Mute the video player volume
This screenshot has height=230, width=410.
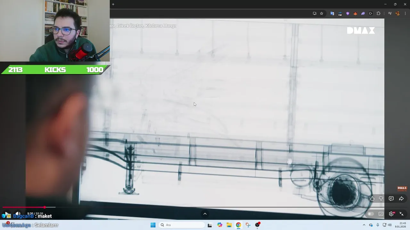(18, 214)
